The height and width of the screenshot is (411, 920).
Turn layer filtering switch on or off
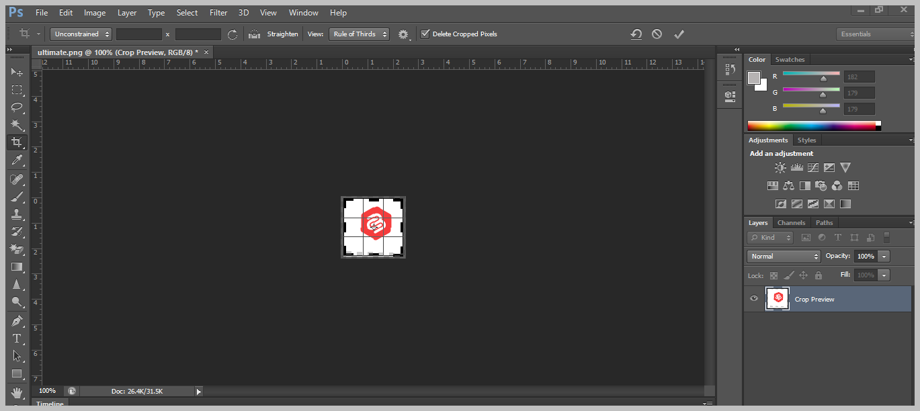click(x=886, y=238)
